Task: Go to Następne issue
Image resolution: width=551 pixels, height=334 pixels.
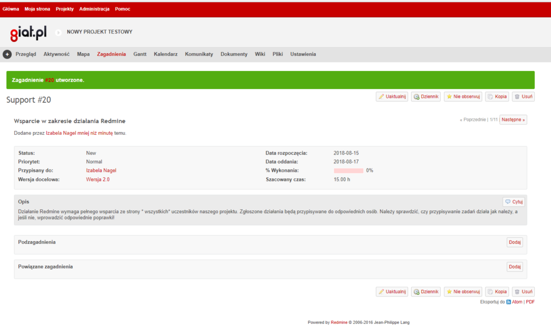Action: tap(513, 120)
